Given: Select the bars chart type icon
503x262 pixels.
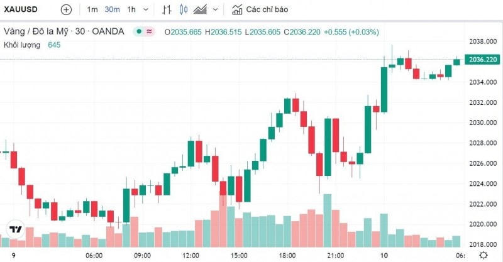Looking at the screenshot, I should coord(167,9).
